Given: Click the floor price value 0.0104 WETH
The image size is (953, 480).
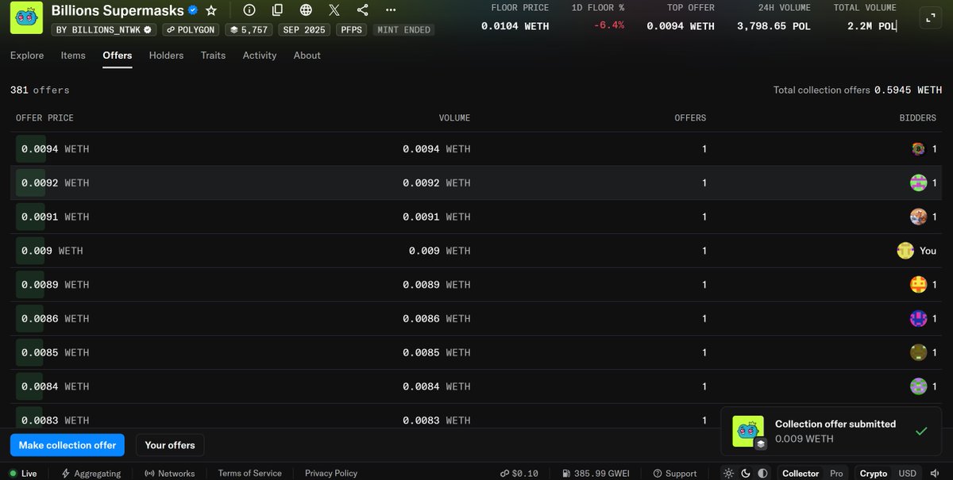Looking at the screenshot, I should (x=515, y=25).
